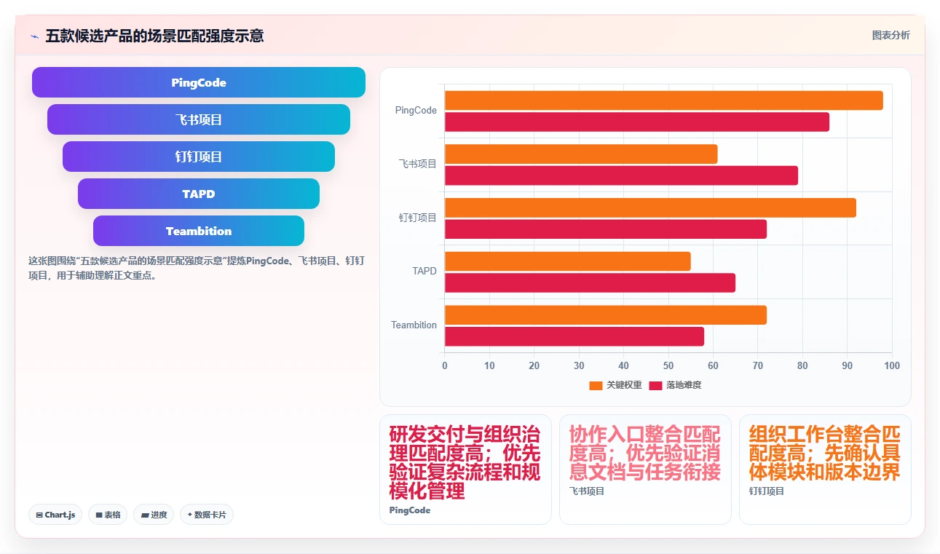Image resolution: width=940 pixels, height=554 pixels.
Task: Click the lightning icon beside the title
Action: pos(34,36)
